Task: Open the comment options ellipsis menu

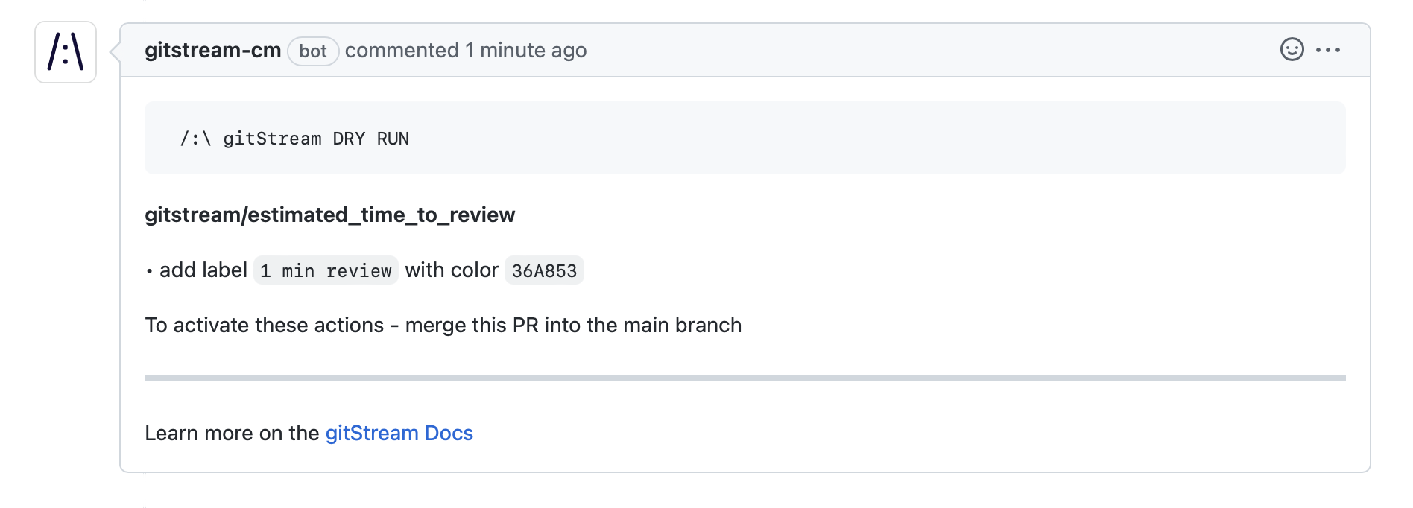Action: coord(1328,50)
